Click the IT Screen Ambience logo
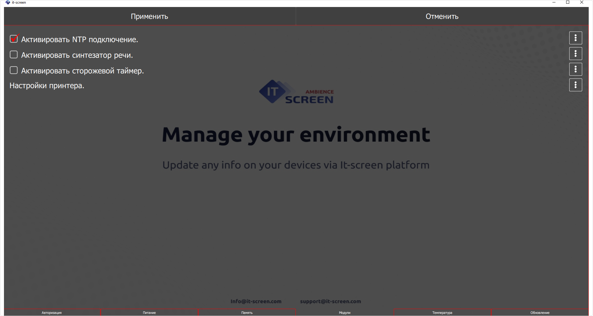 click(296, 92)
